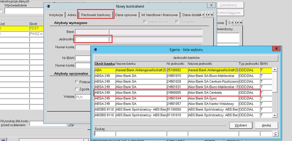Select unit number 24901015 cell
The width and height of the screenshot is (292, 141).
(177, 76)
